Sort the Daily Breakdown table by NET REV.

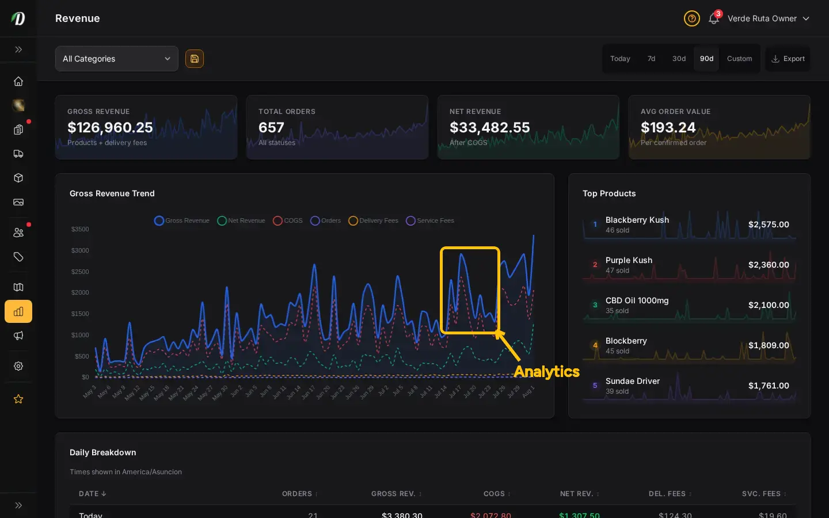(x=580, y=494)
